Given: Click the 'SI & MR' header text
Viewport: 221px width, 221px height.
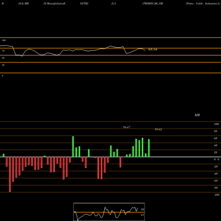Looking at the screenshot, I should point(23,4).
